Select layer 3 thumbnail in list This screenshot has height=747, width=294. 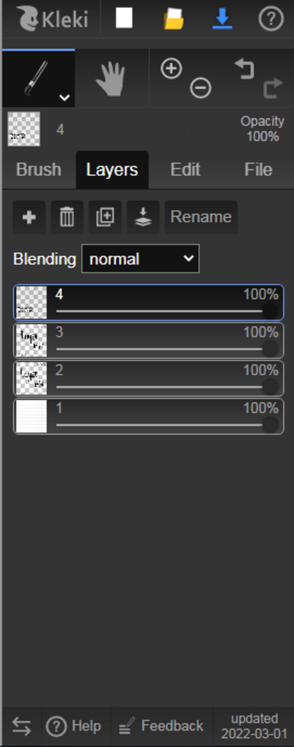coord(31,340)
